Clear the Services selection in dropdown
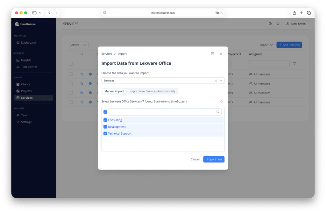 click(216, 81)
